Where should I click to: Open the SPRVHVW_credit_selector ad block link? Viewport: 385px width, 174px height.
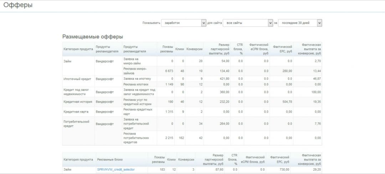[x=116, y=169]
